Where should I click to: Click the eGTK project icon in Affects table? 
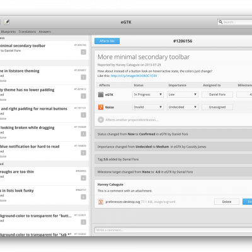click(101, 94)
